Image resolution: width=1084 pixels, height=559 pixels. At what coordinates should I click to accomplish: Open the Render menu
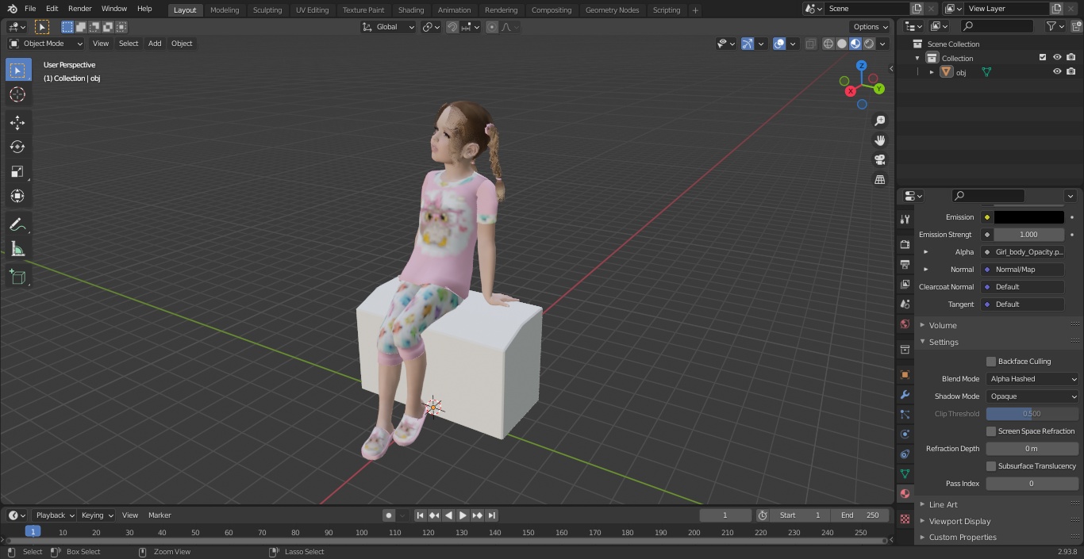tap(79, 9)
